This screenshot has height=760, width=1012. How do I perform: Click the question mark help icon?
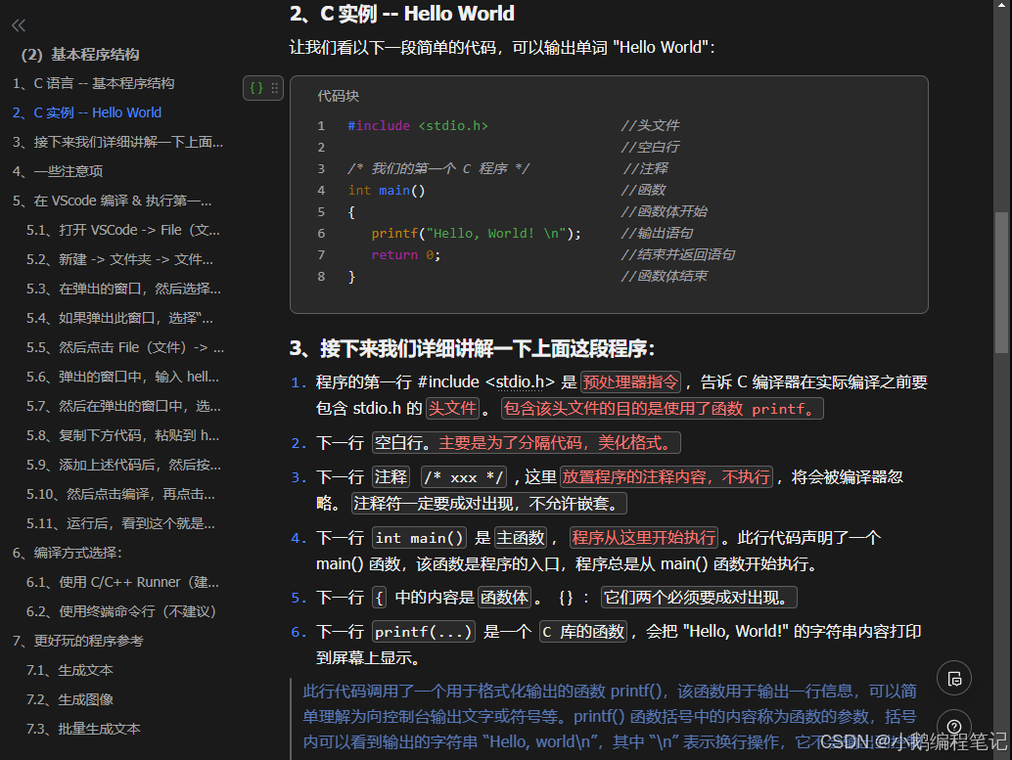click(954, 725)
